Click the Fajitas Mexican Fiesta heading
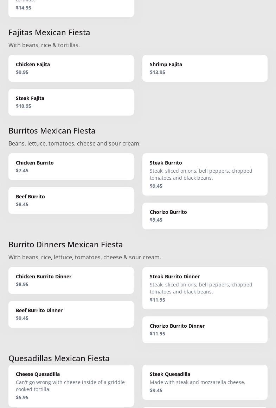Viewport: 276px width, 408px height. 49,32
